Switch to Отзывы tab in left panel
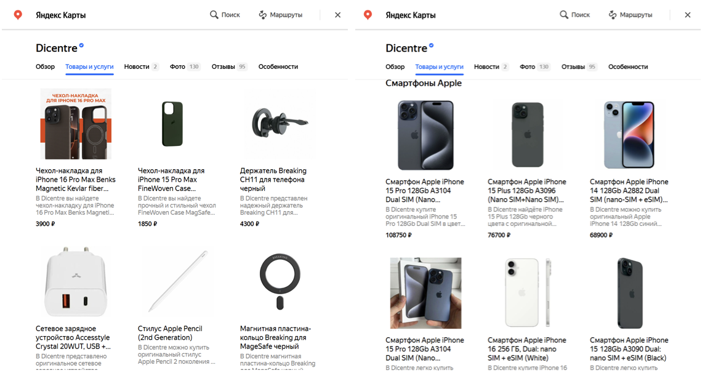 224,66
